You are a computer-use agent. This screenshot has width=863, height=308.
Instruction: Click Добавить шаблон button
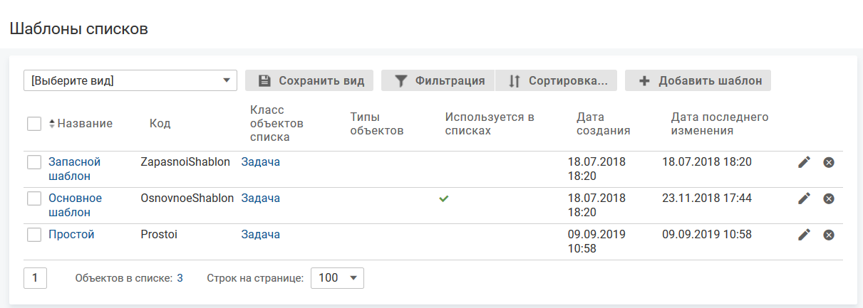coord(698,80)
